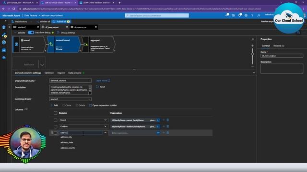
Task: Open the Home icon in left sidebar
Action: click(x=4, y=27)
